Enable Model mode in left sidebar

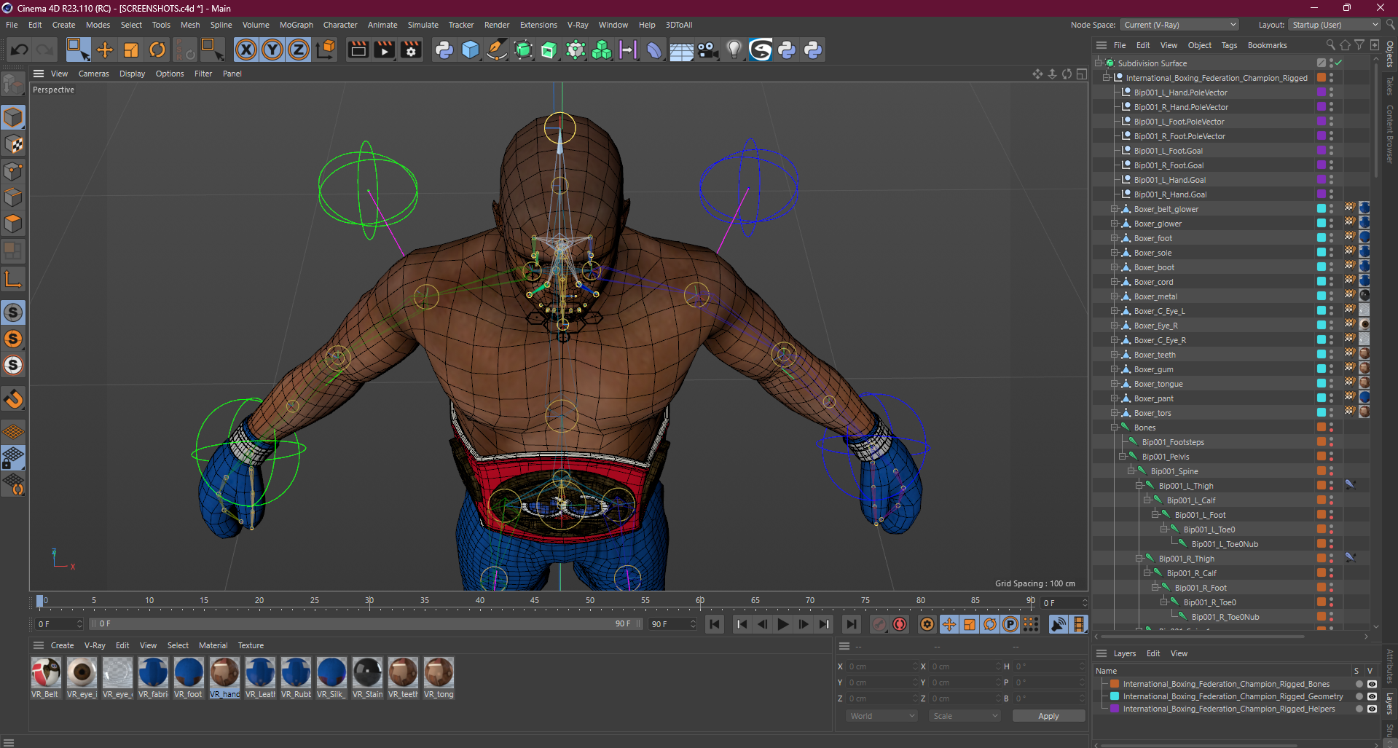tap(13, 117)
